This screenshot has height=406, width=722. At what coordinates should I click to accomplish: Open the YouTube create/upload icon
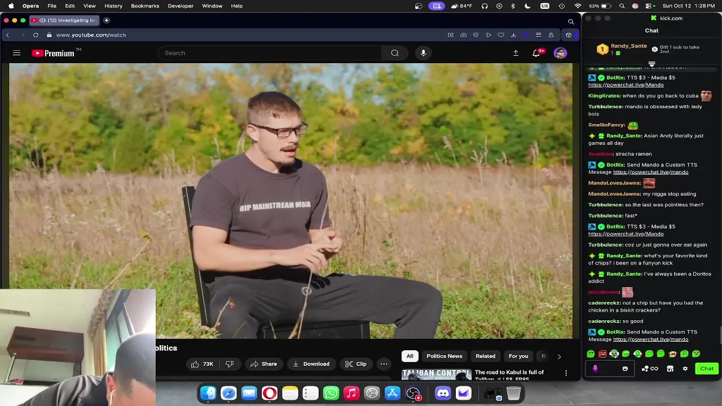(516, 53)
